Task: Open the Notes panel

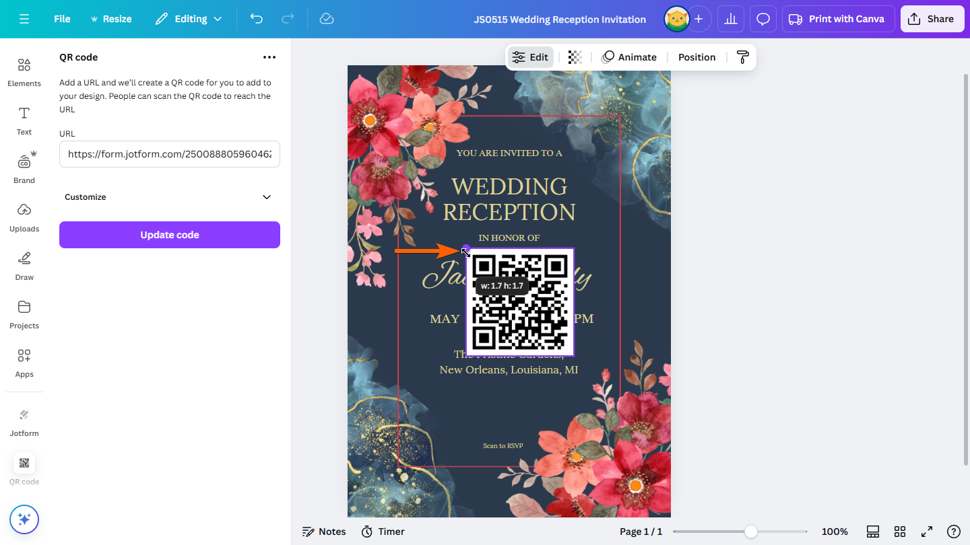Action: coord(324,532)
